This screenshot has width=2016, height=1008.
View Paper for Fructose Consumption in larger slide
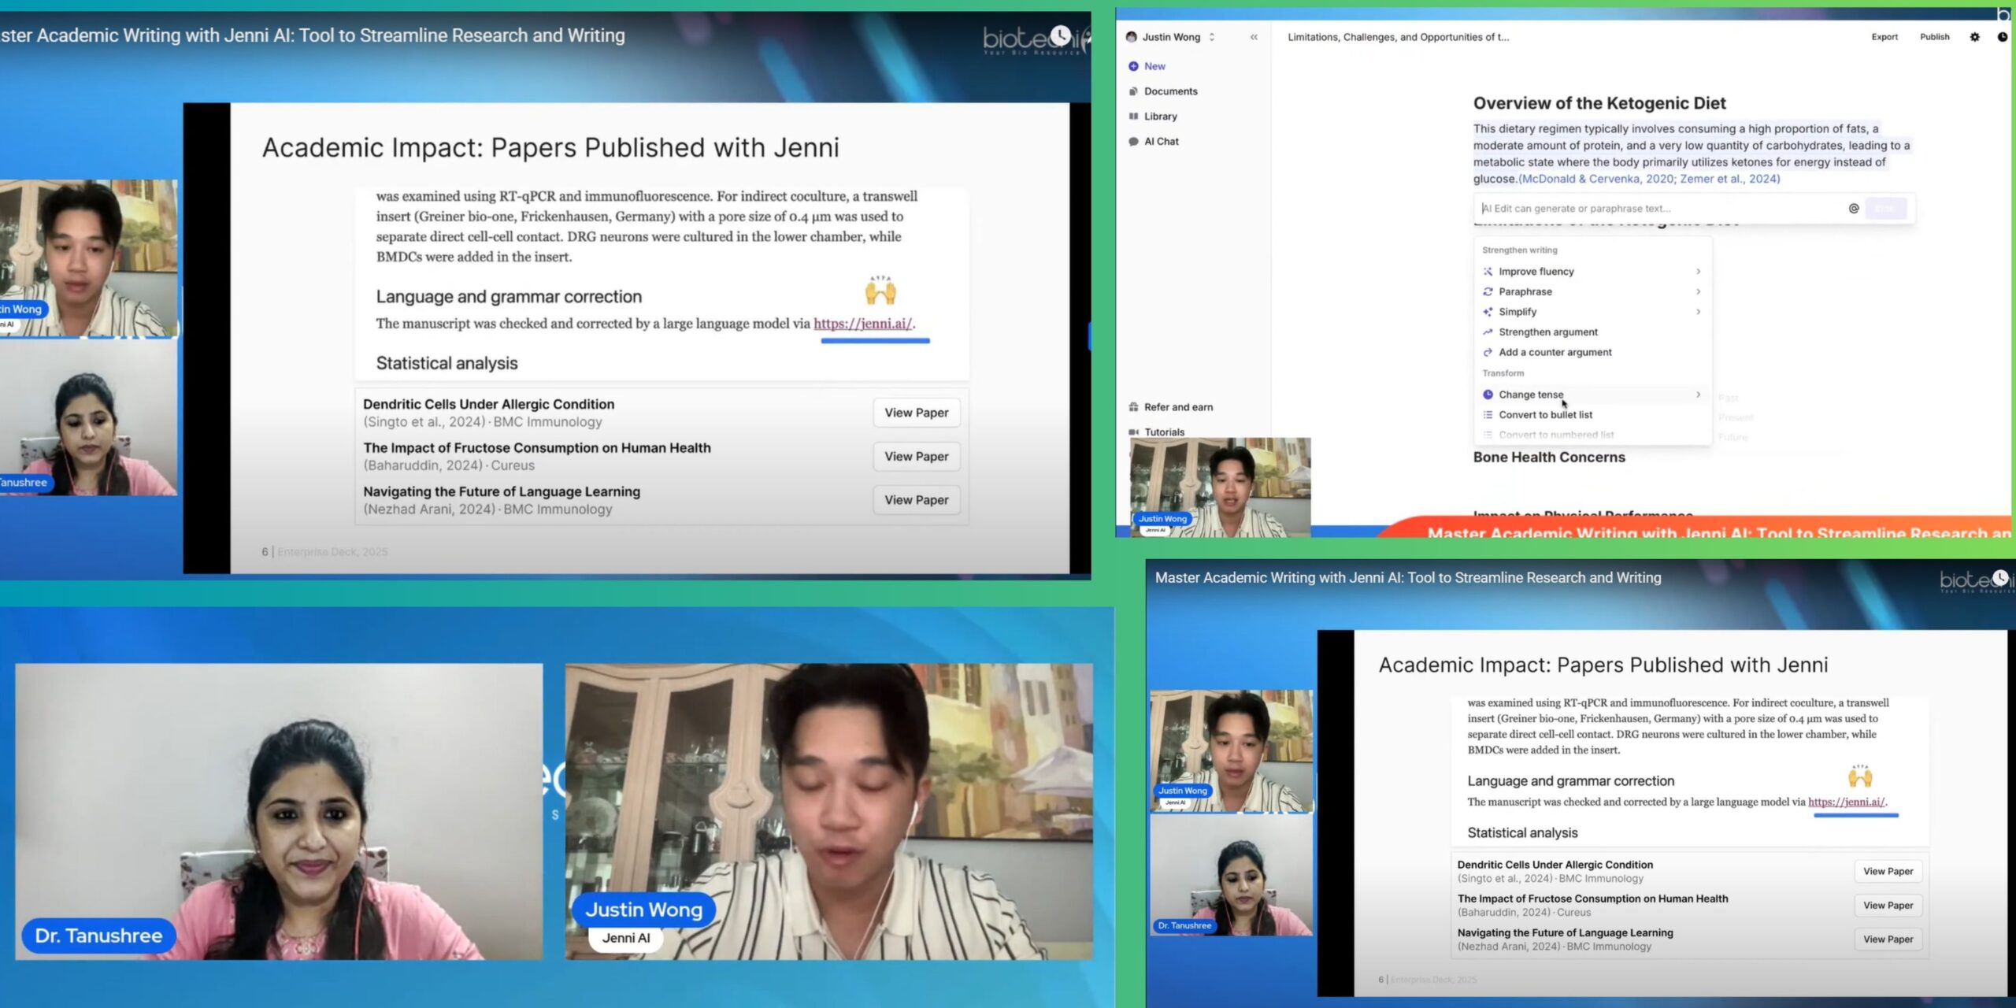coord(916,457)
